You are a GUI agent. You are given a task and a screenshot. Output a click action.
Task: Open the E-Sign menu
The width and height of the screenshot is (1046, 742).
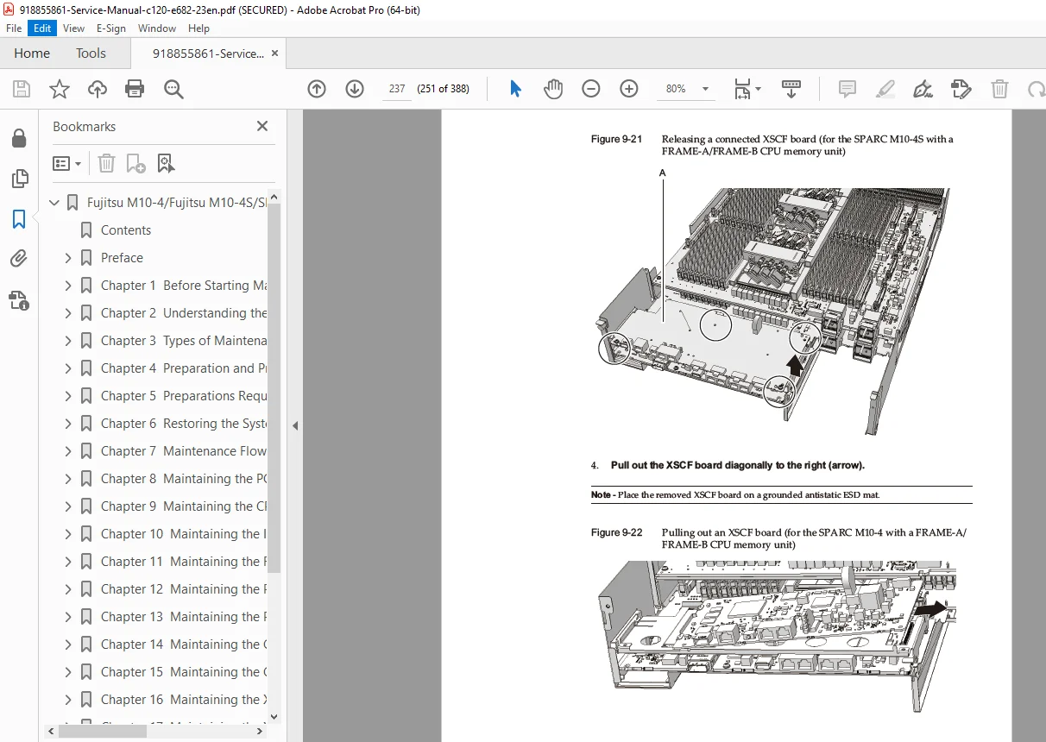(x=110, y=28)
